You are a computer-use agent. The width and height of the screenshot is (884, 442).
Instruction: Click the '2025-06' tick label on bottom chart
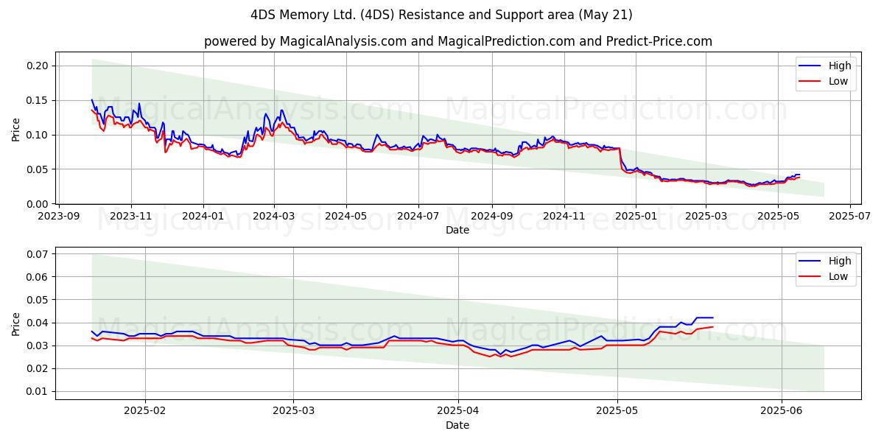(x=782, y=411)
